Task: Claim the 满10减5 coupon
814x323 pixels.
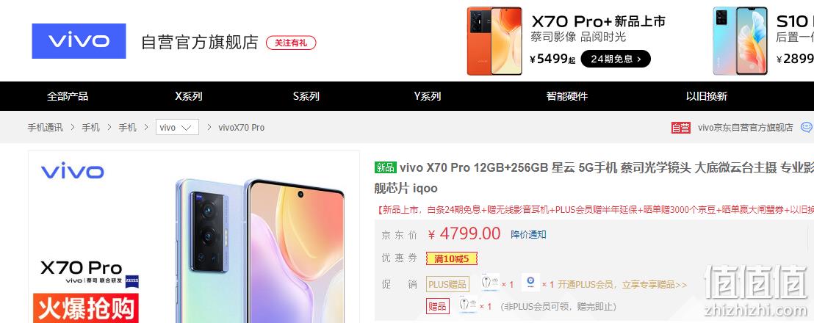Action: click(451, 258)
